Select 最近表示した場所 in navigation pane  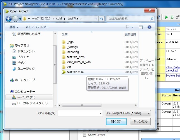coord(26,34)
